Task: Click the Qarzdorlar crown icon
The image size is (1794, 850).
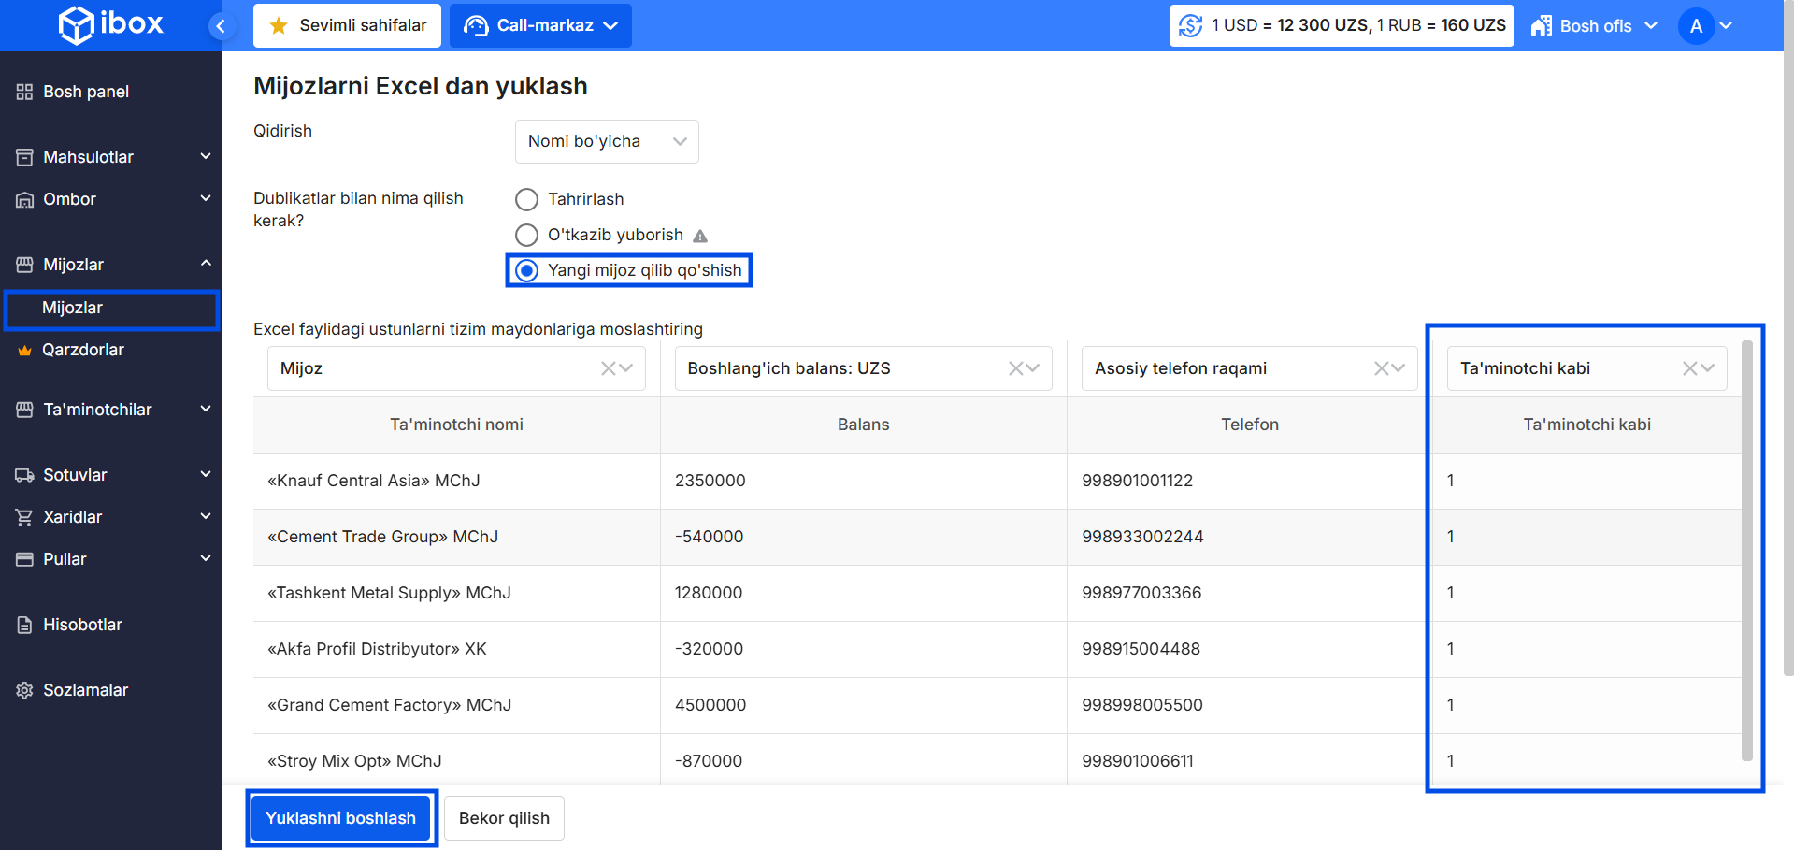Action: [x=25, y=351]
